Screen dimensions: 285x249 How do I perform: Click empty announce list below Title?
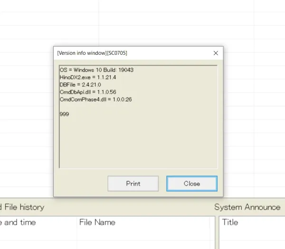click(x=252, y=239)
